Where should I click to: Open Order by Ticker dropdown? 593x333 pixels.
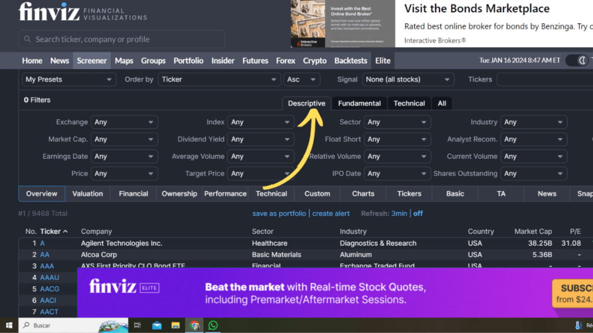click(218, 80)
